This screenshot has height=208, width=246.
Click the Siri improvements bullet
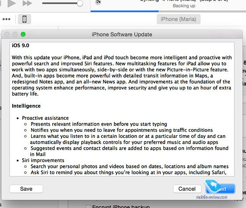click(x=43, y=160)
